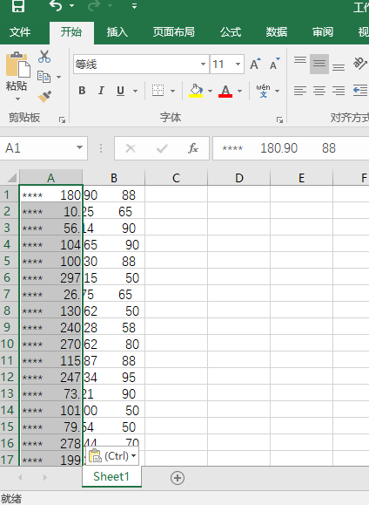Click the Increase Font Size icon
This screenshot has width=369, height=505.
(255, 65)
